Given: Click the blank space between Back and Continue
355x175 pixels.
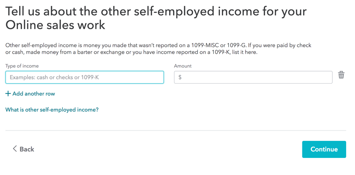Looking at the screenshot, I should [x=167, y=149].
